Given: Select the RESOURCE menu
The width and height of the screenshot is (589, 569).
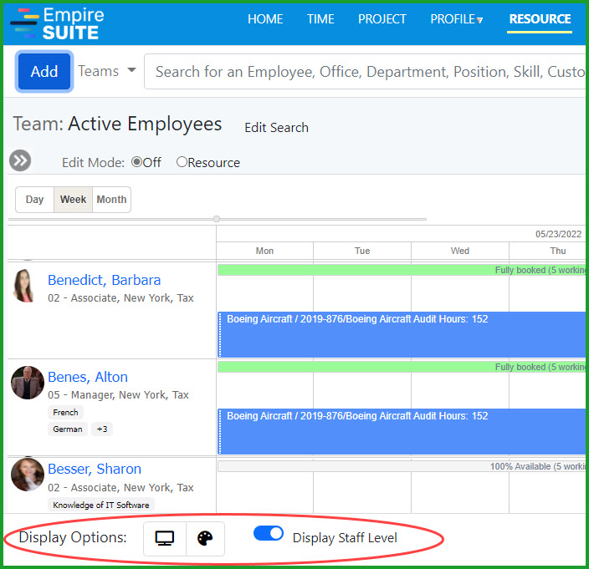Looking at the screenshot, I should [x=540, y=19].
